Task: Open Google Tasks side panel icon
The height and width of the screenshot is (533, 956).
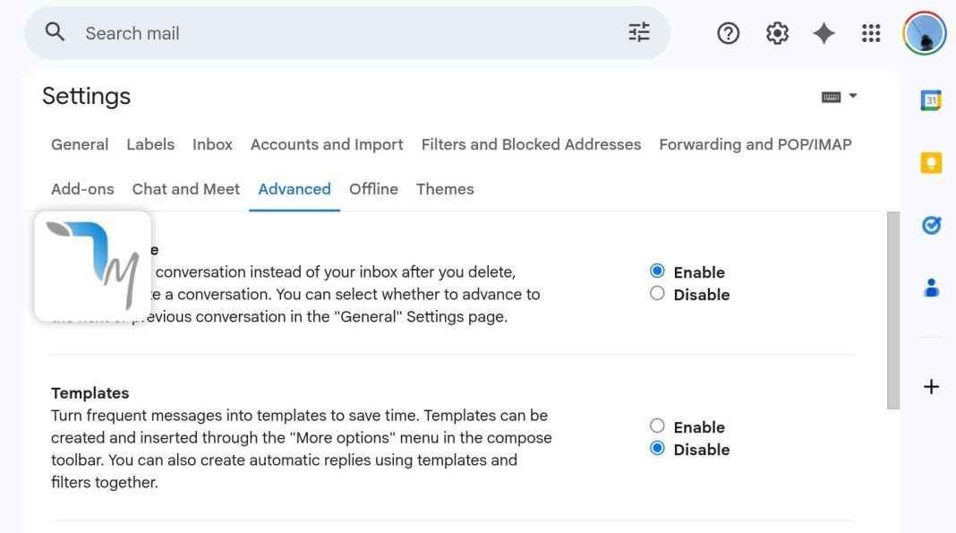Action: 931,226
